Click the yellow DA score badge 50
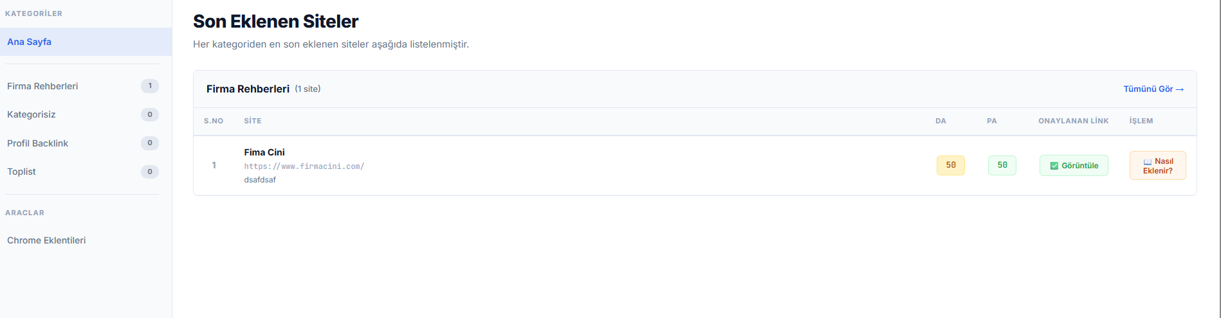 (x=950, y=165)
